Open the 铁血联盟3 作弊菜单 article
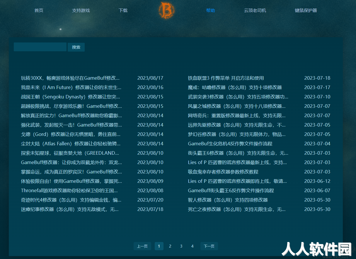Image resolution: width=356 pixels, height=259 pixels. pos(226,78)
